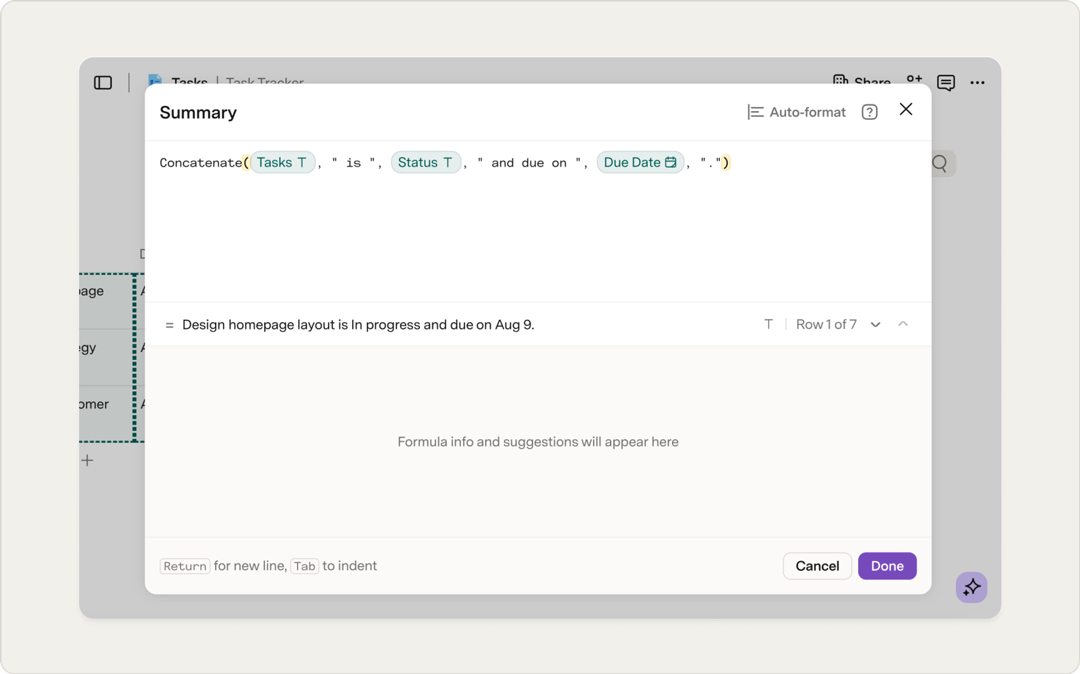Screen dimensions: 1080x674
Task: Click the formula result preview text
Action: click(x=358, y=325)
